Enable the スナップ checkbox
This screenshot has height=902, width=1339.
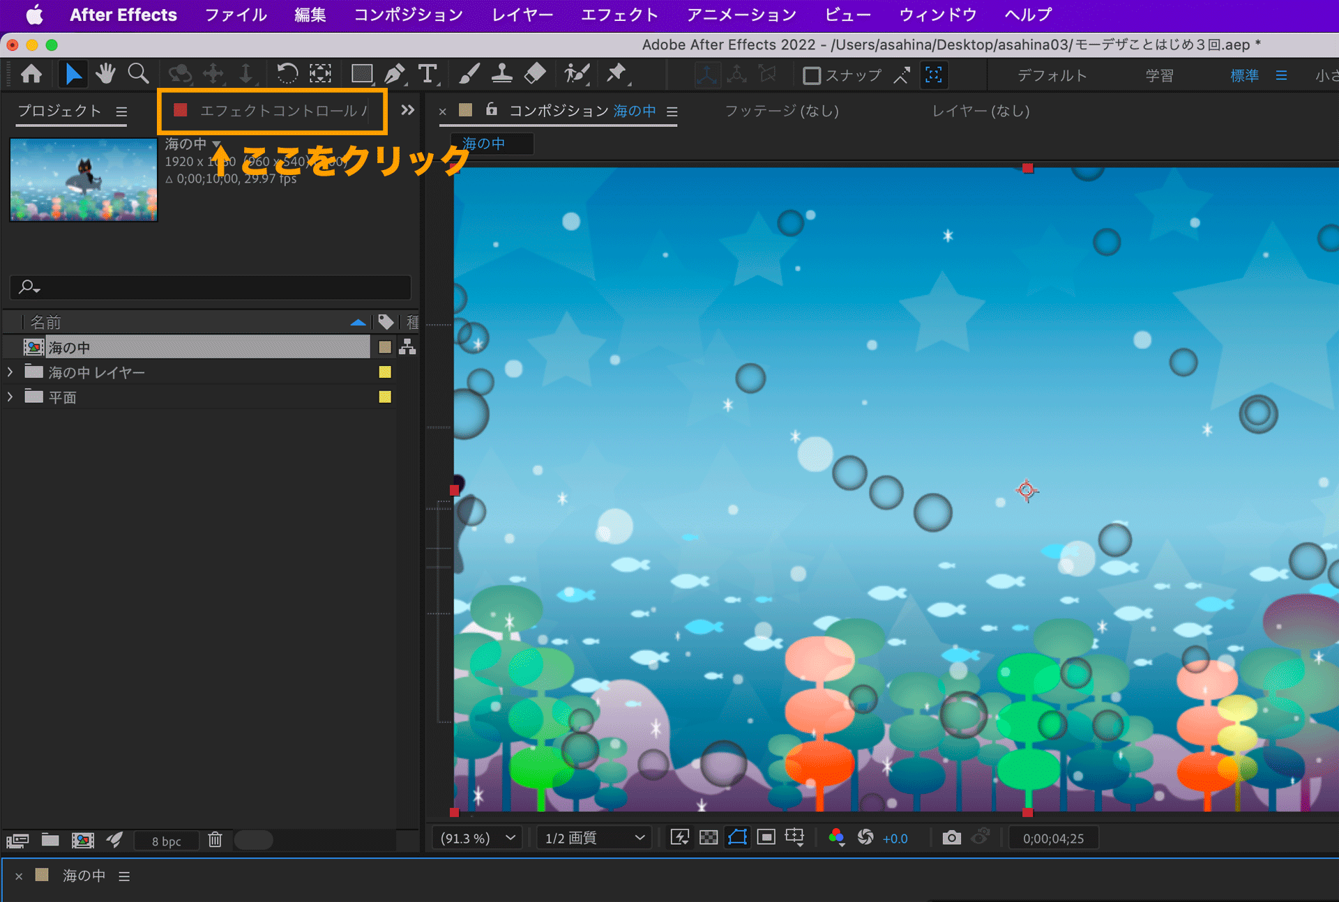pos(811,75)
